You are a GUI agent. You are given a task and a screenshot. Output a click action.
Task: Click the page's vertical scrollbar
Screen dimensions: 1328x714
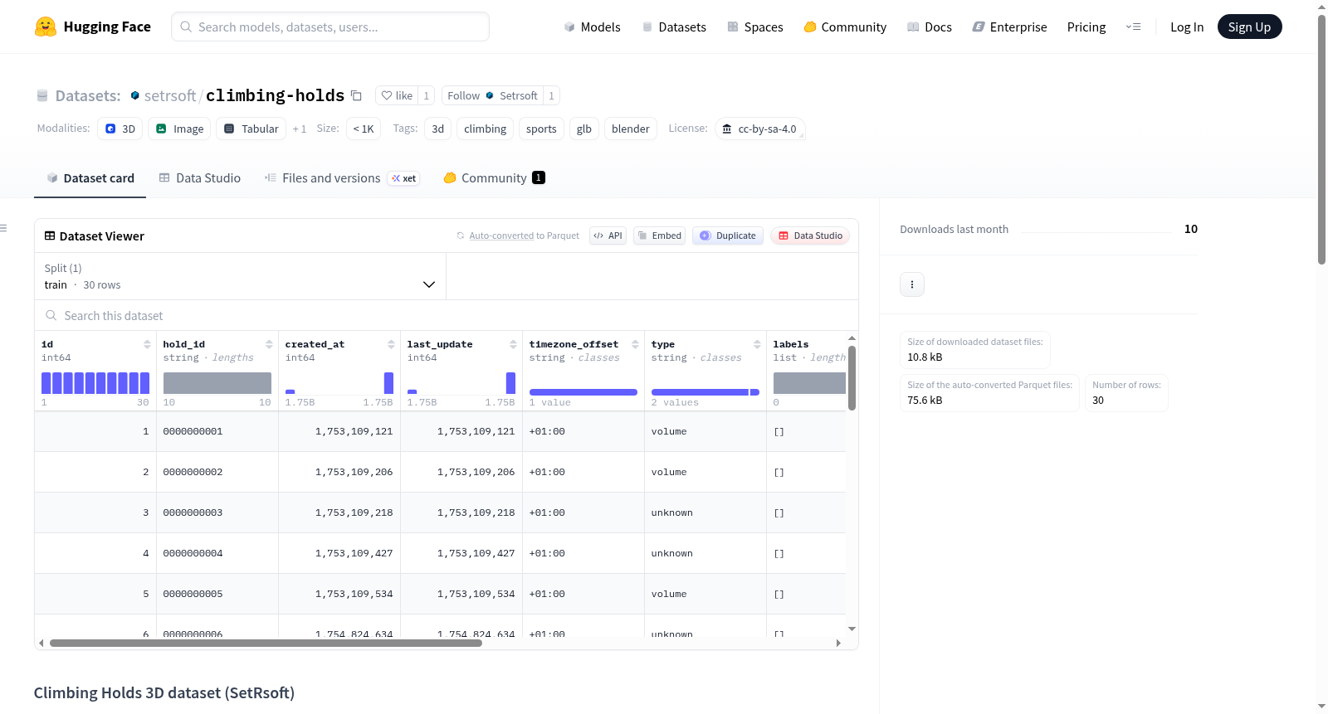[1321, 139]
